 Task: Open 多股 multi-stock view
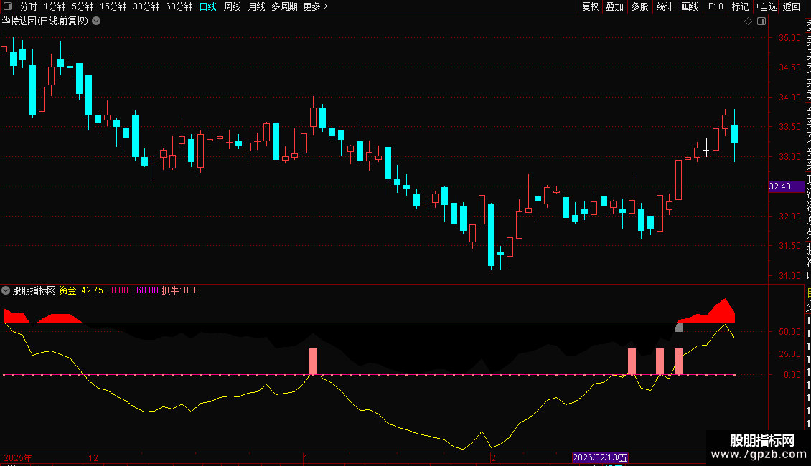[639, 6]
